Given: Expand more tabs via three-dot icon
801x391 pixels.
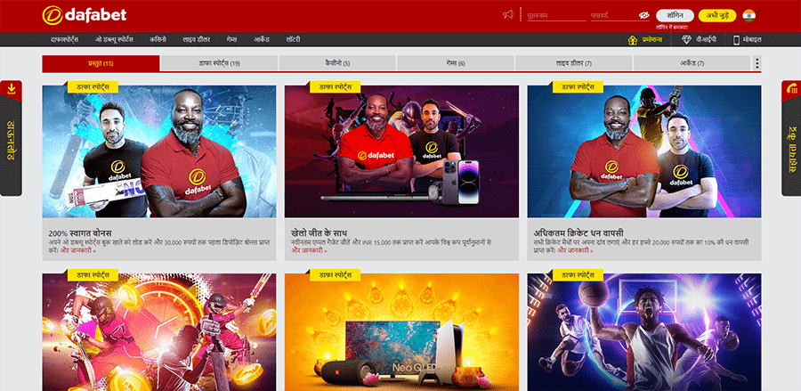Looking at the screenshot, I should coord(757,63).
